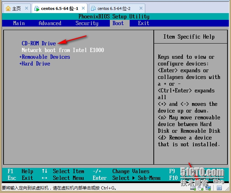
Task: Open the Advanced BIOS menu
Action: 50,23
